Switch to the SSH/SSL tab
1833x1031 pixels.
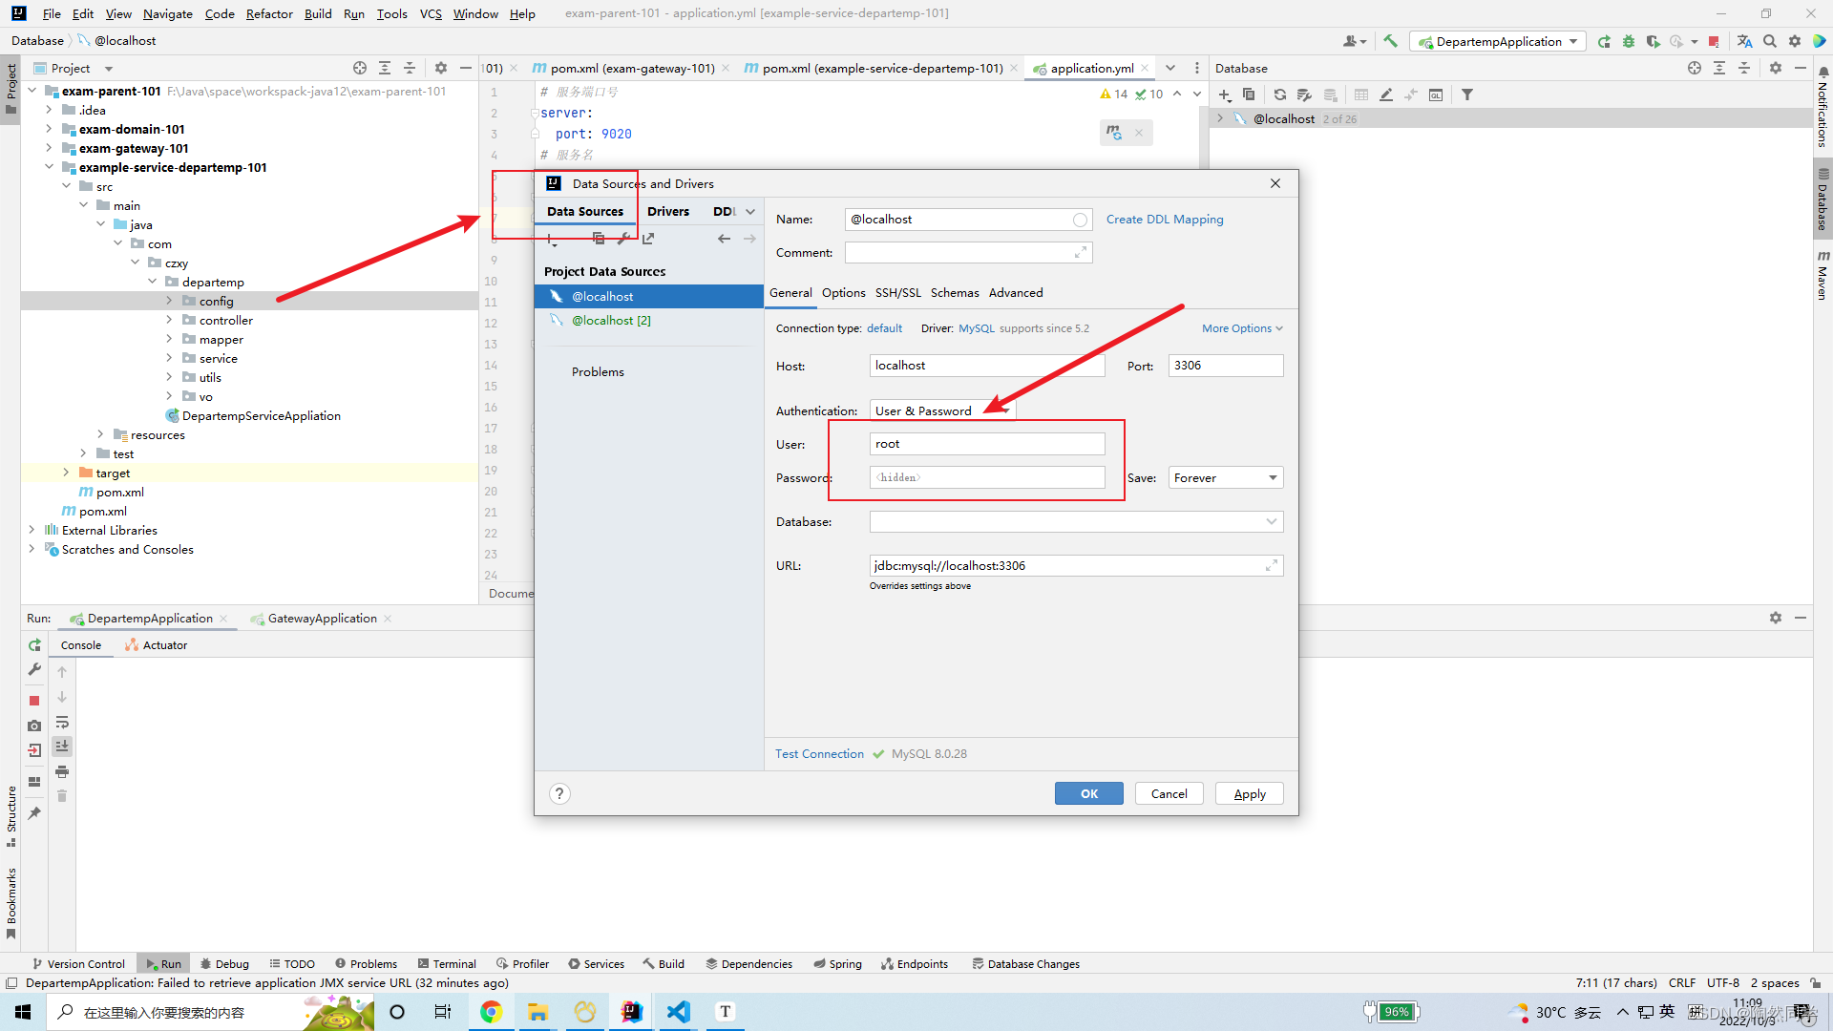(x=897, y=293)
